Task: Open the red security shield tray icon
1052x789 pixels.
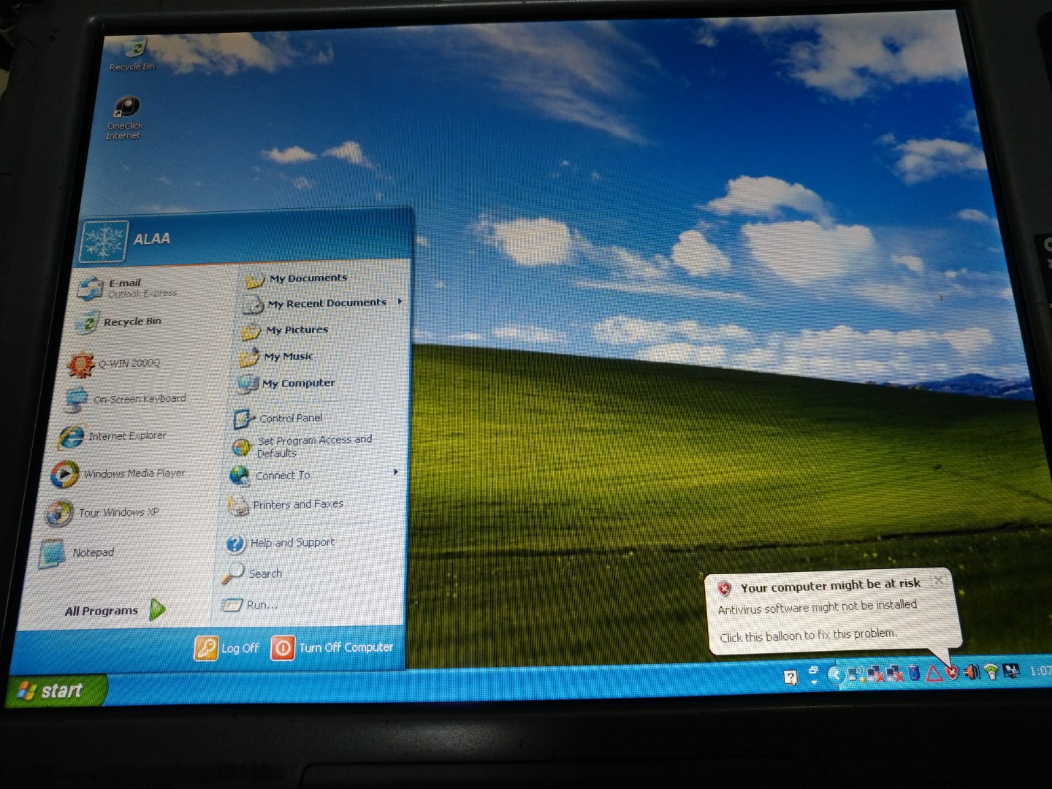Action: [952, 672]
